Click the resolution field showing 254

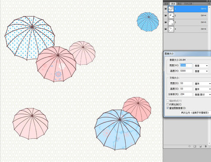coord(186,94)
